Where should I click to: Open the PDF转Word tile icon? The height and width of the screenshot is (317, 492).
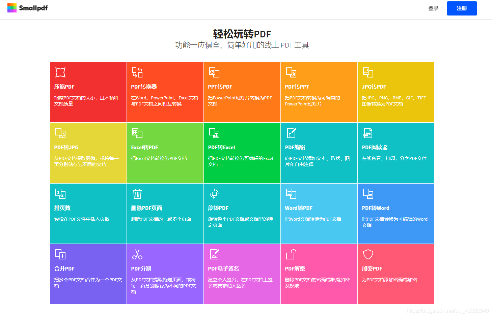coord(368,194)
